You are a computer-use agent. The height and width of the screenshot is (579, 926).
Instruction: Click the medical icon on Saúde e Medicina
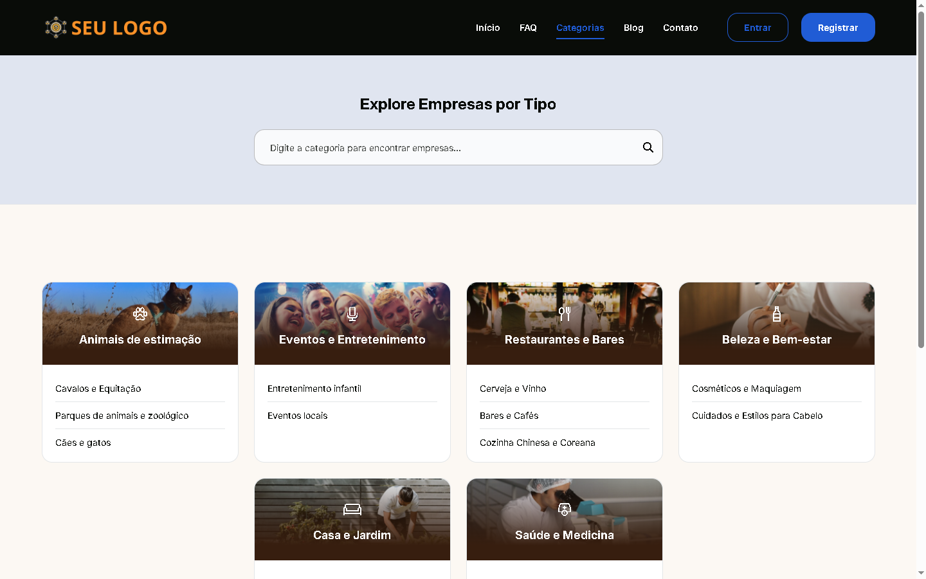565,510
